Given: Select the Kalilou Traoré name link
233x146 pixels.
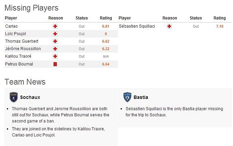Looking at the screenshot, I should 18,56.
